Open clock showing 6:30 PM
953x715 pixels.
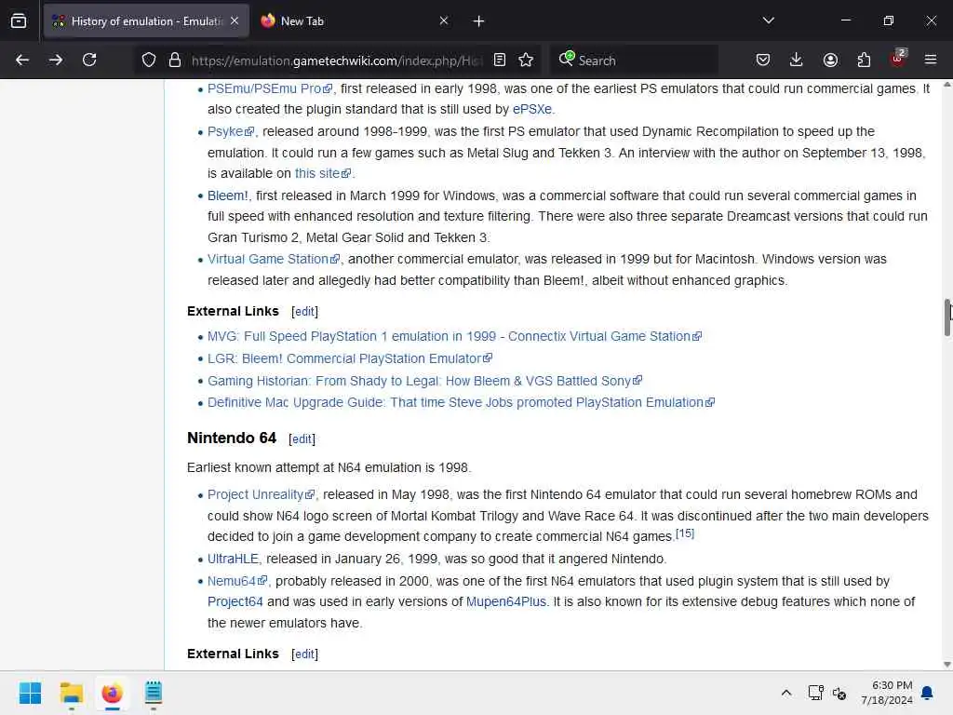(x=887, y=693)
